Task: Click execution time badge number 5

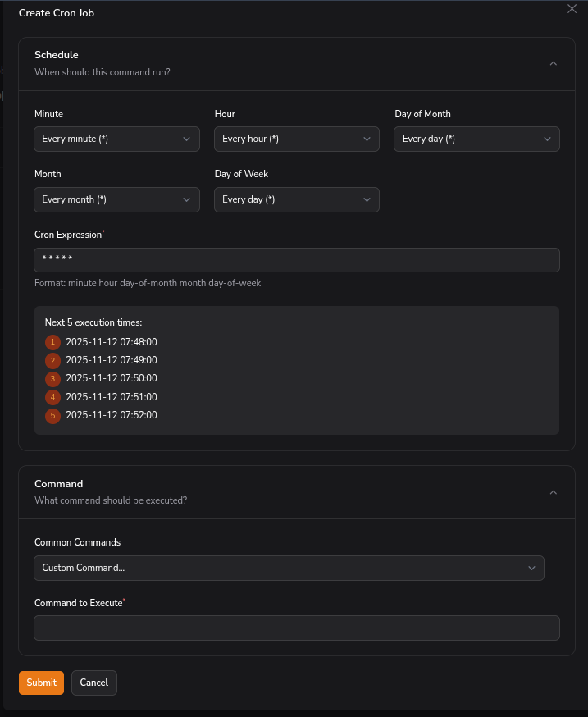Action: click(x=53, y=416)
